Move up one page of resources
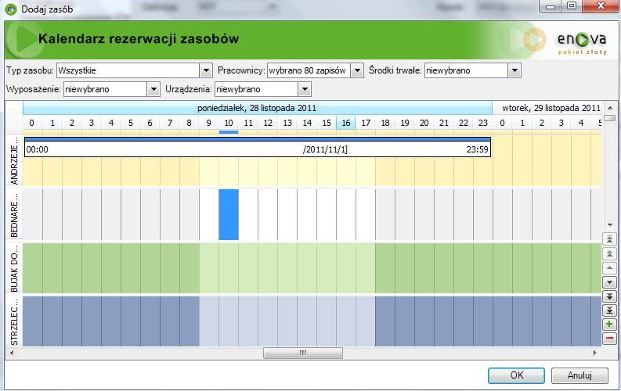This screenshot has width=621, height=391. (x=609, y=253)
